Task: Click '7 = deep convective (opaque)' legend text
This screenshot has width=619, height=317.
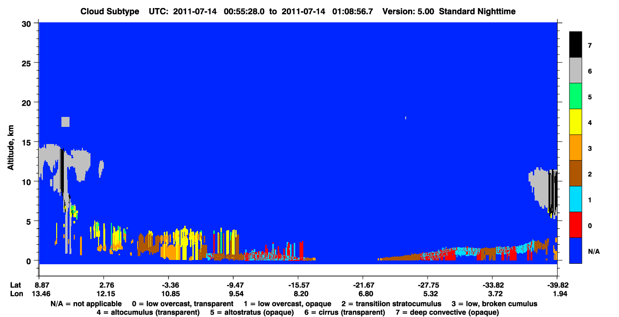Action: (447, 312)
